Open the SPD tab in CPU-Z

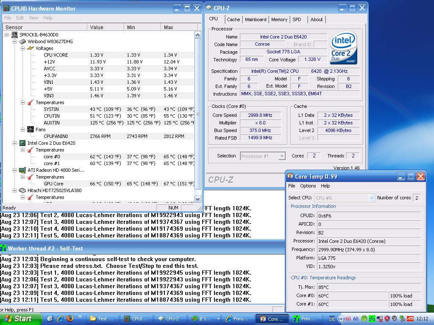pos(297,19)
